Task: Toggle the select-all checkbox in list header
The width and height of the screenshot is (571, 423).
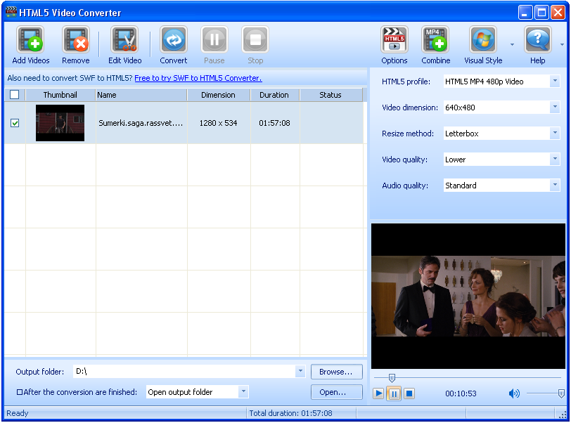Action: point(15,95)
